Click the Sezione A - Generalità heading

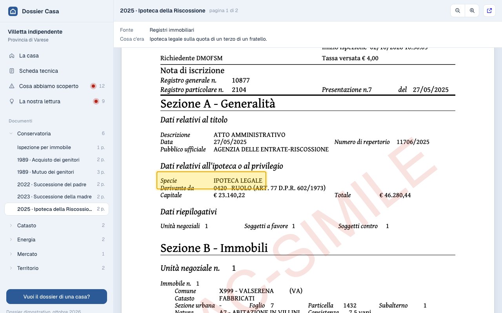tap(218, 104)
